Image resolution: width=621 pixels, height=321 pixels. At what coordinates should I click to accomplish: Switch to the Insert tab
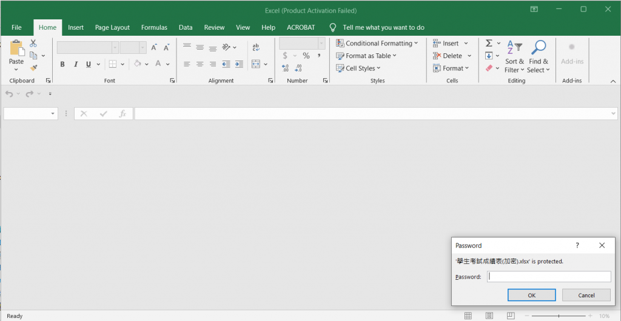pyautogui.click(x=76, y=27)
